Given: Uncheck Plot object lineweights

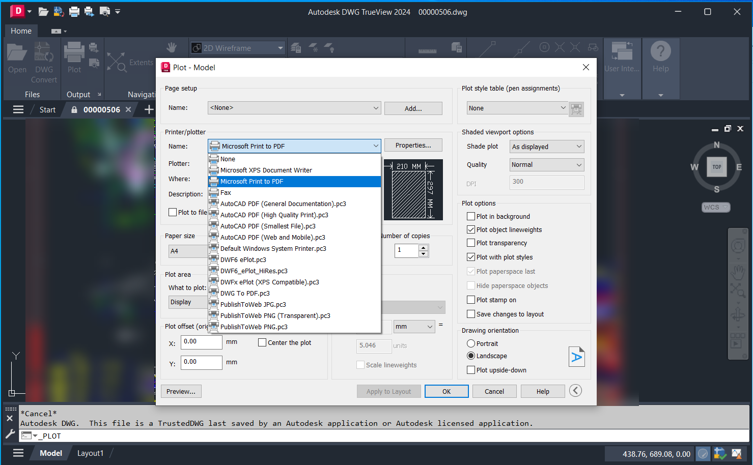Looking at the screenshot, I should pyautogui.click(x=471, y=229).
